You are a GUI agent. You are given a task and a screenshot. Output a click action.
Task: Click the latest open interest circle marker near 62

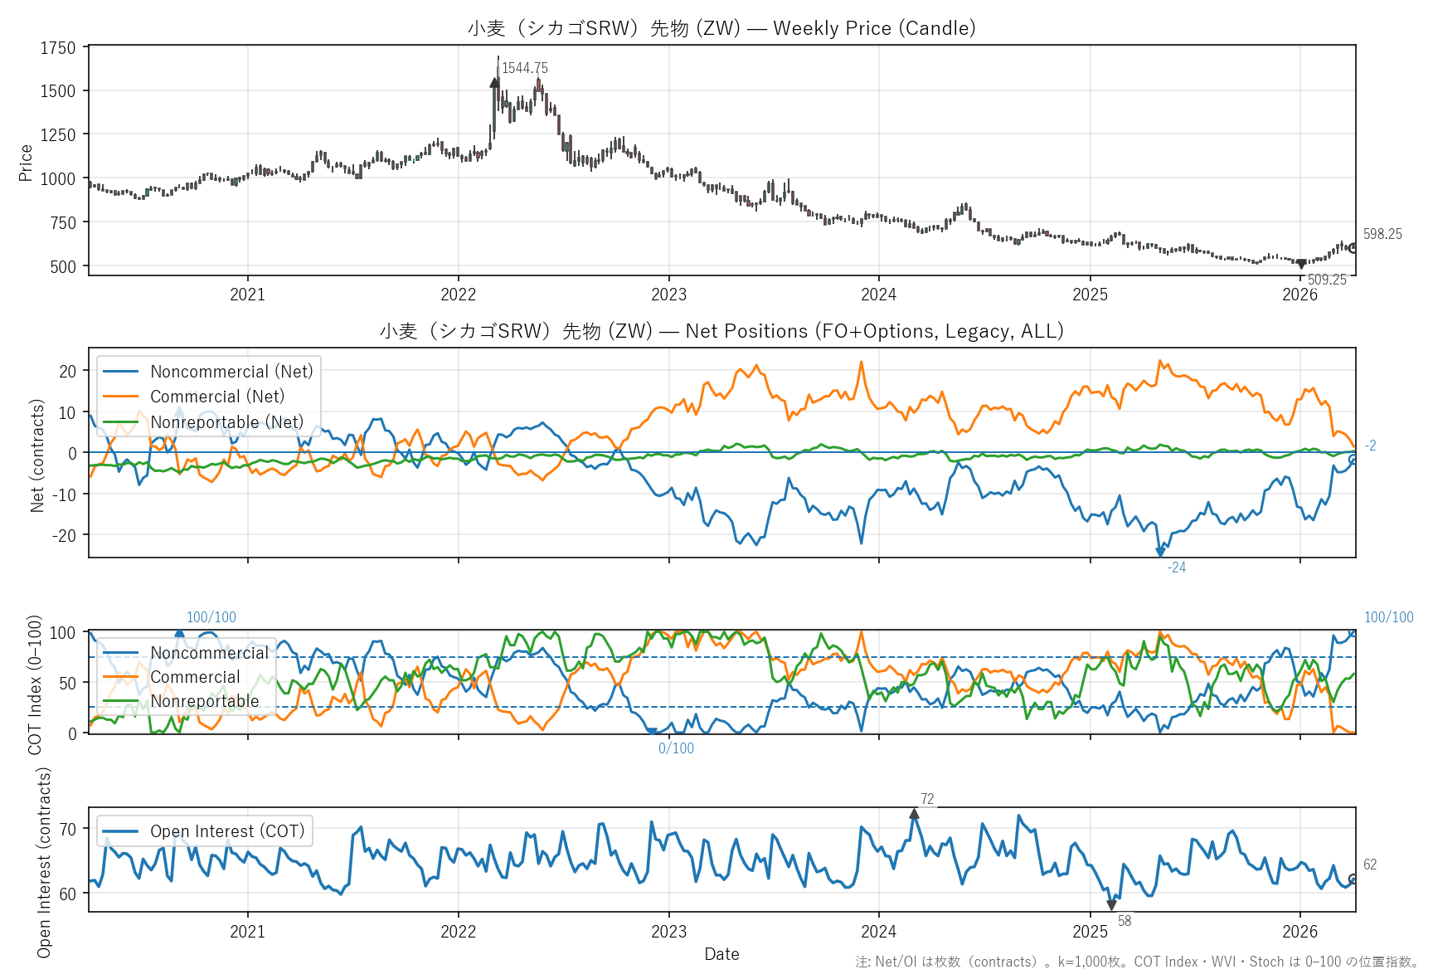(1353, 879)
